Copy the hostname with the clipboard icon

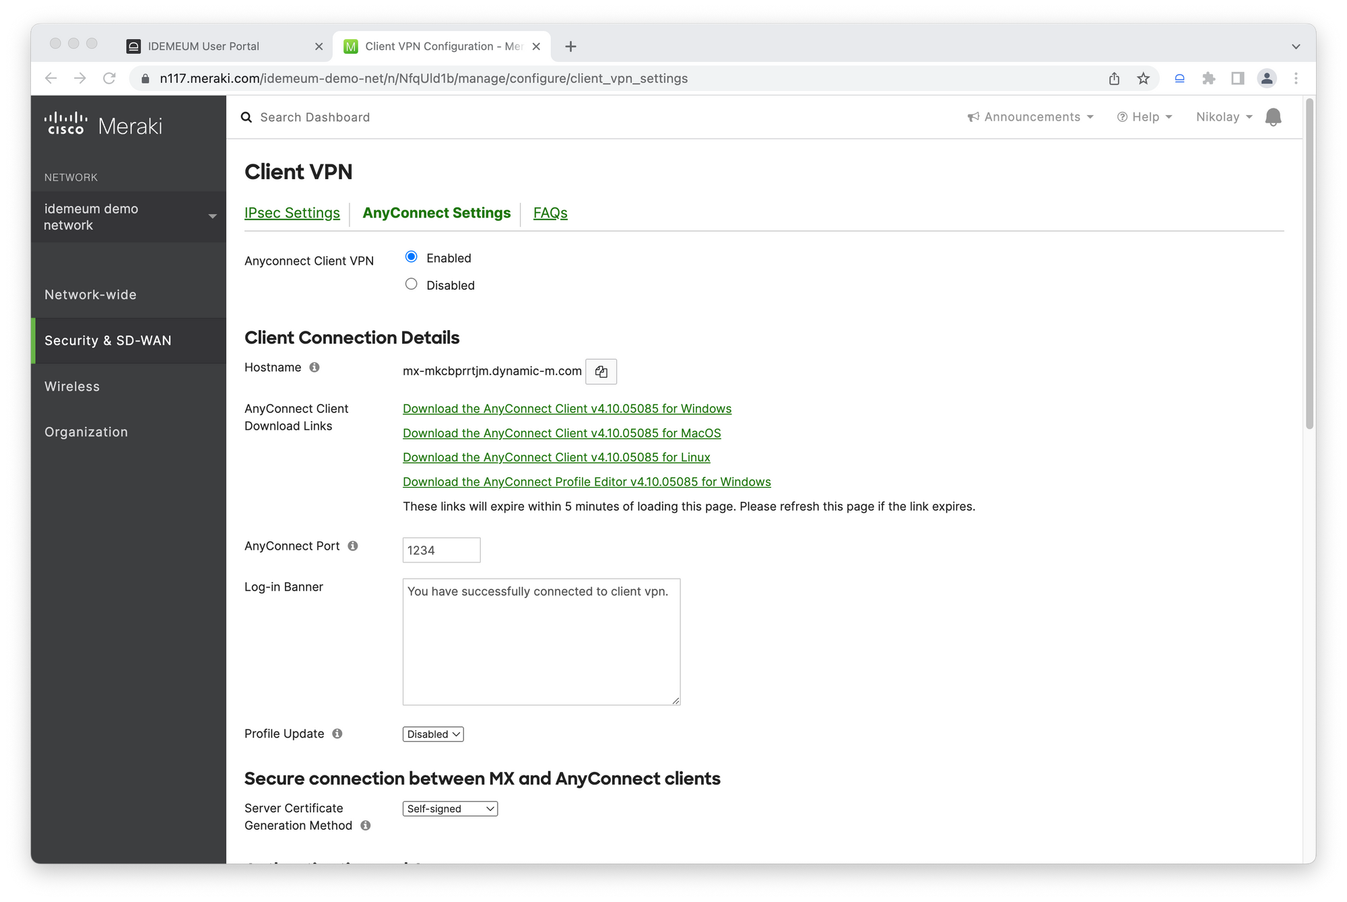point(601,371)
